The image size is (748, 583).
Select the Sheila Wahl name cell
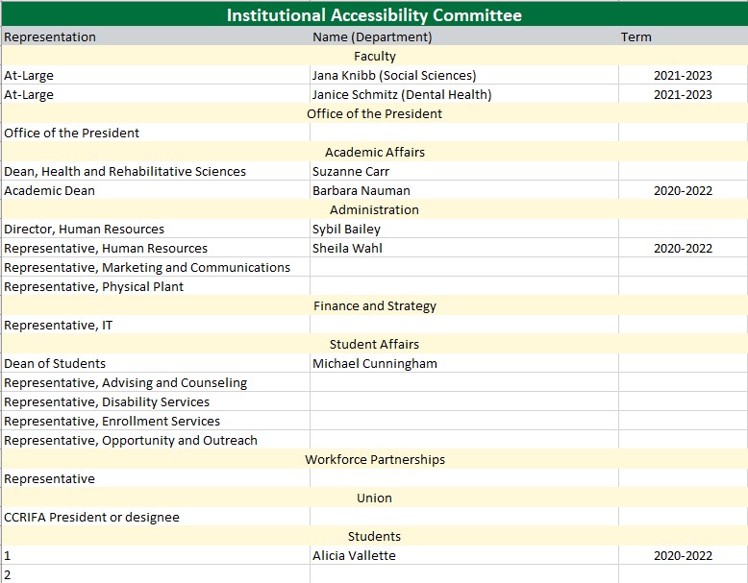(x=343, y=248)
